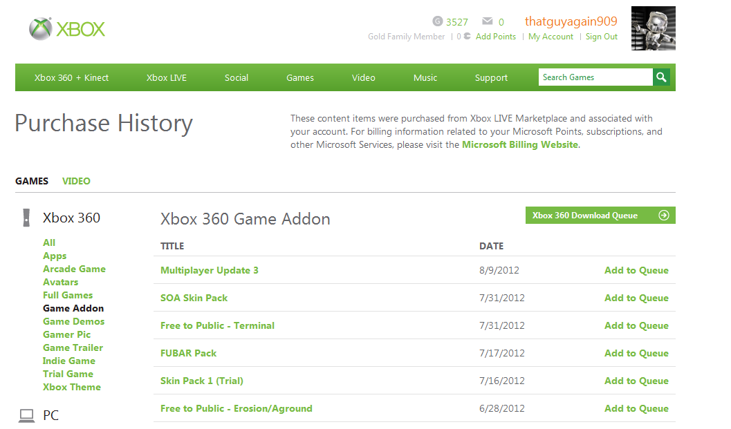Open FUBAR Pack title
Image resolution: width=731 pixels, height=429 pixels.
pos(188,353)
